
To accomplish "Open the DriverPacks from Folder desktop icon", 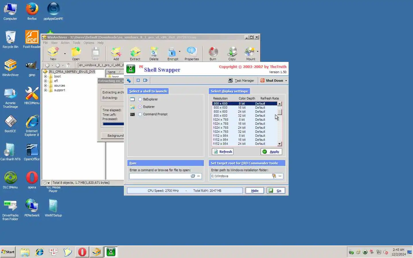I will [10, 210].
